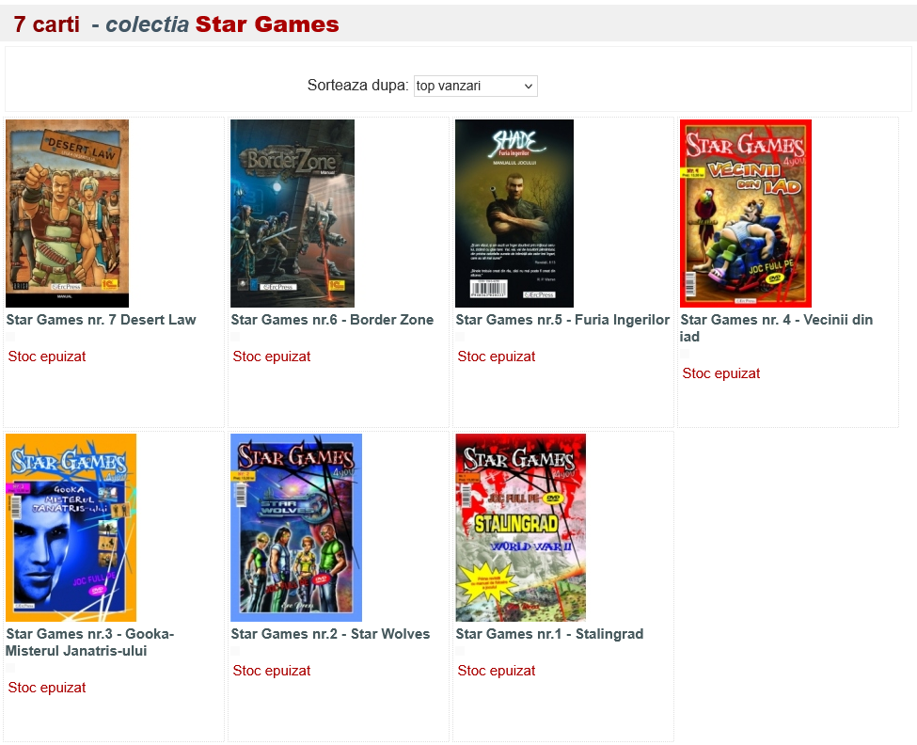Click 'Stoc epuizat' under Star Wolves
Viewport: 917px width, 745px height.
[272, 671]
